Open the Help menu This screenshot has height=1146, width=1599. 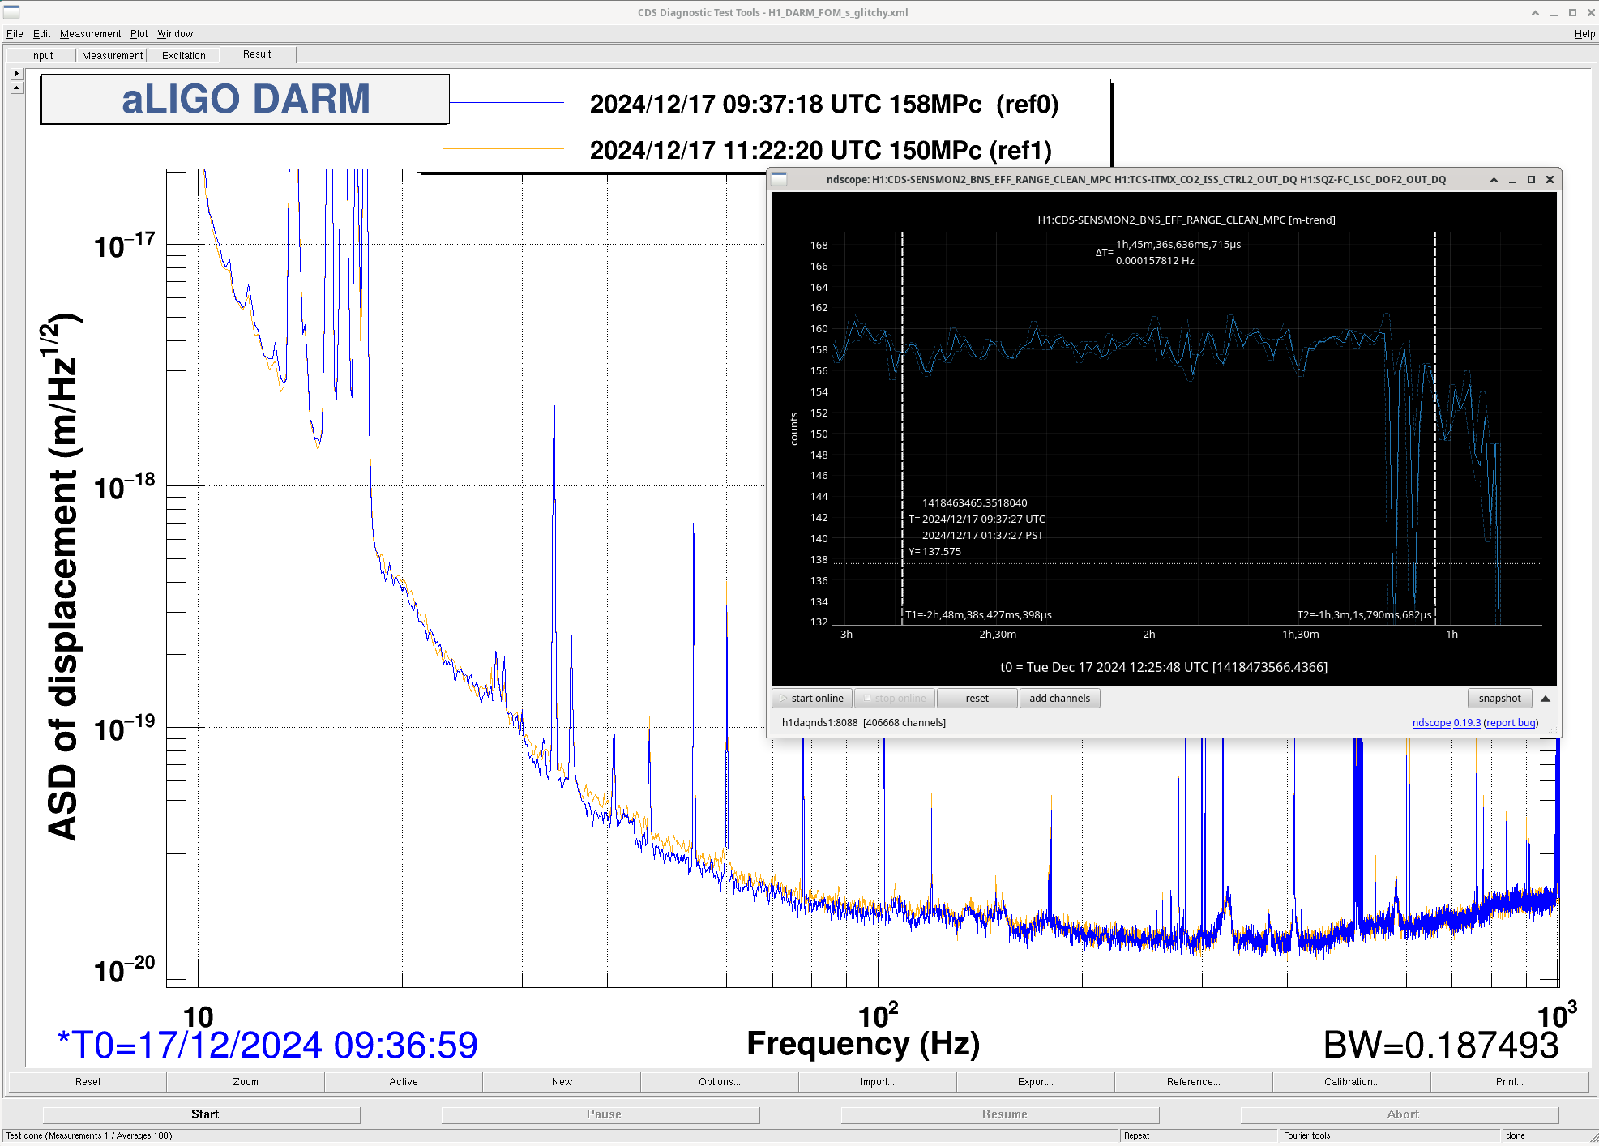coord(1584,34)
